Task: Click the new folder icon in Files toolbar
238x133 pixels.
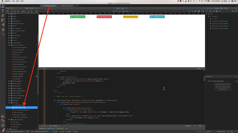Action: tap(15, 11)
